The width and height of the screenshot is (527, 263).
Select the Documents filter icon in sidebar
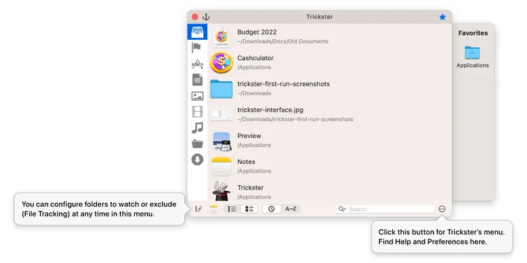197,80
